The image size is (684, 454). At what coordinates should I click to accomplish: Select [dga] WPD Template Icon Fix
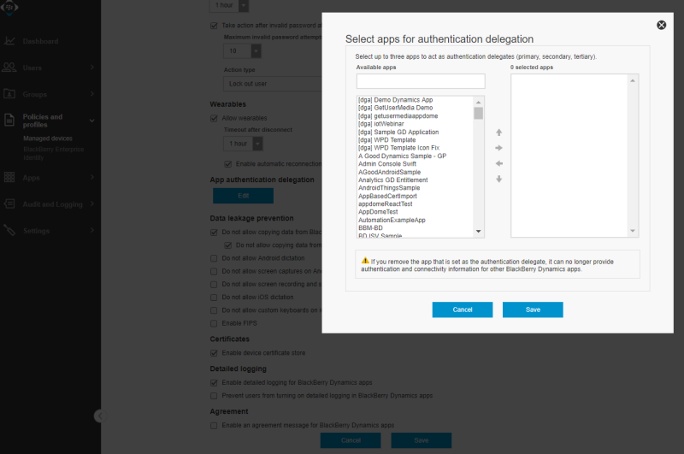click(x=398, y=148)
